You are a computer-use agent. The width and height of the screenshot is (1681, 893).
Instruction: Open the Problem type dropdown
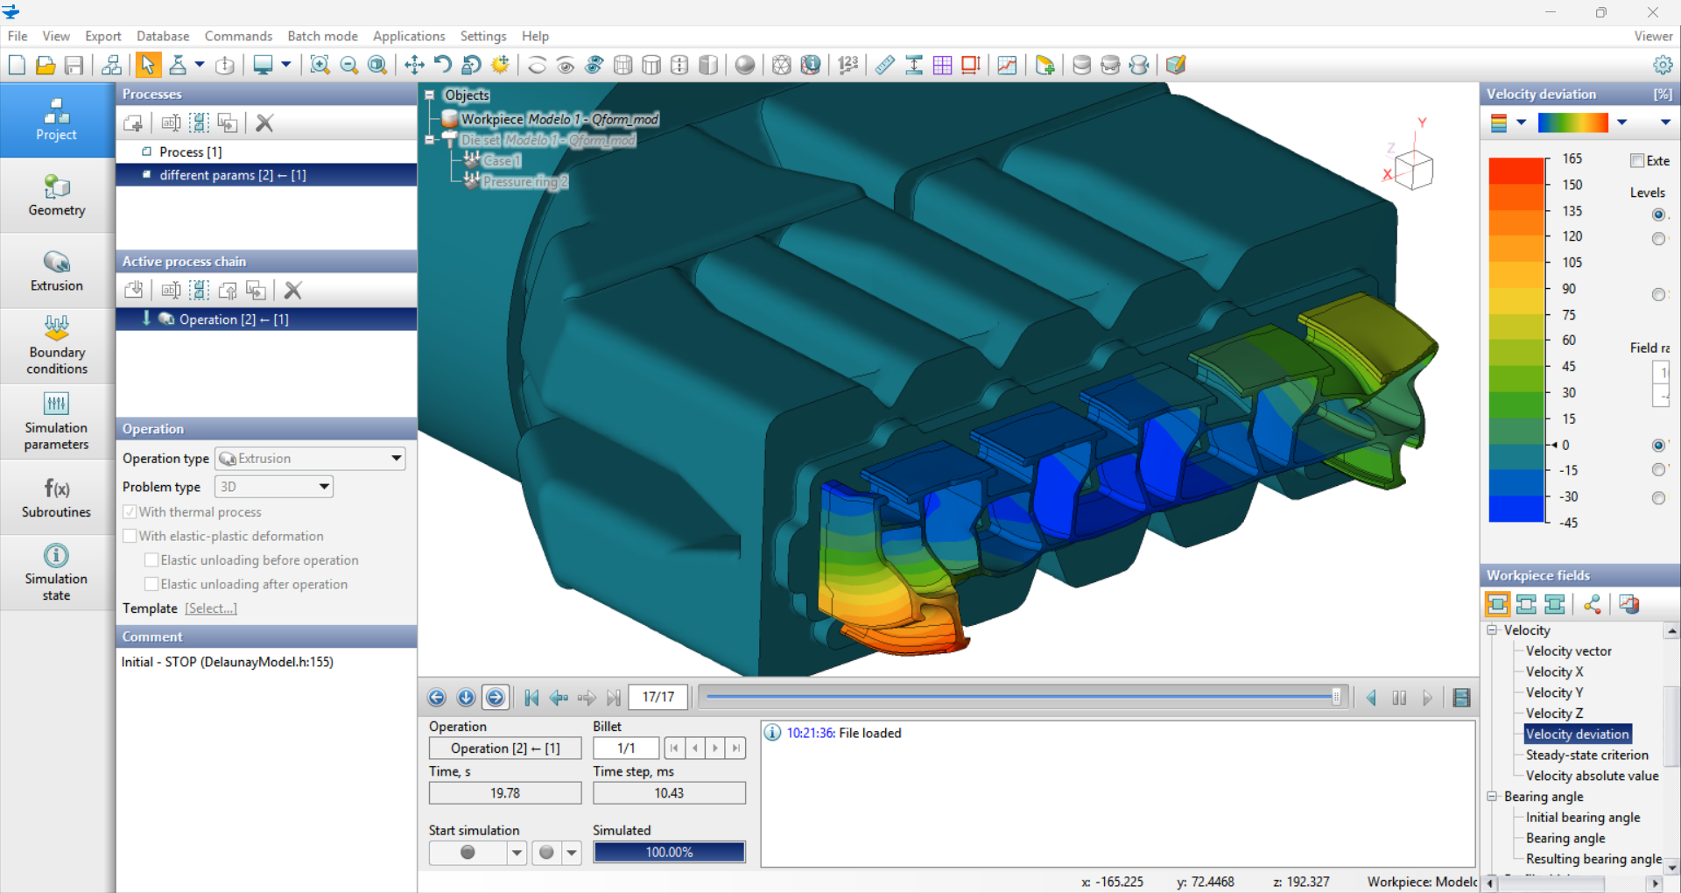324,487
